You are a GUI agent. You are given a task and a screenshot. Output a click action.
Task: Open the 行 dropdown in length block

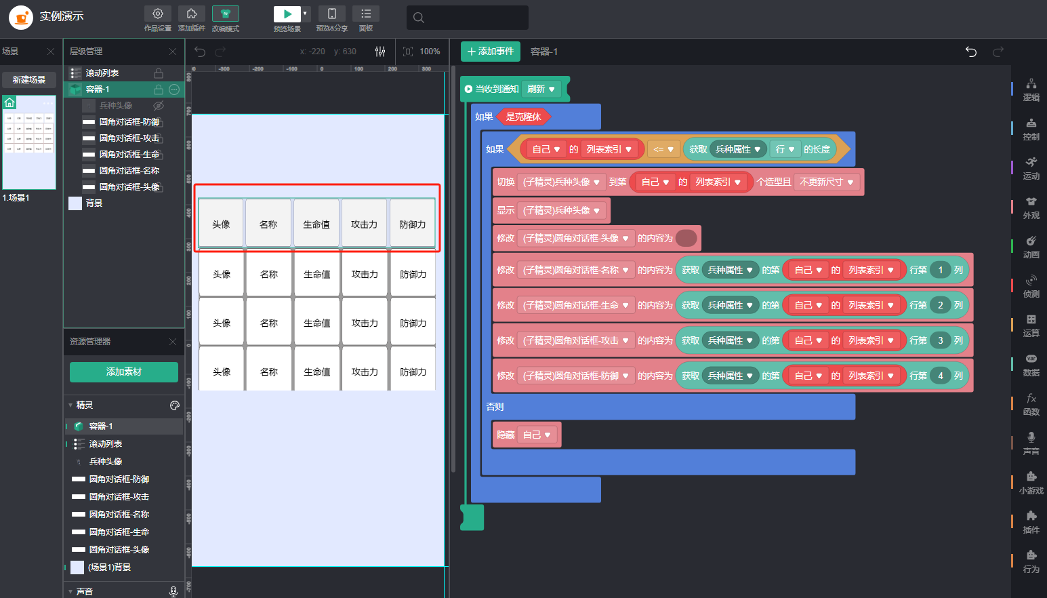(785, 150)
